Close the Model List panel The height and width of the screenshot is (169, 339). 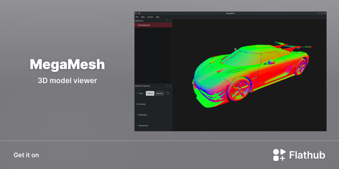pos(170,21)
